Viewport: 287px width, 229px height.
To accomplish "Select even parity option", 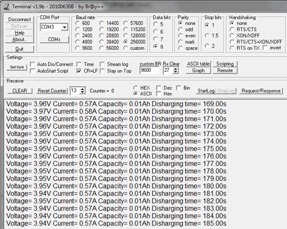I will [180, 36].
